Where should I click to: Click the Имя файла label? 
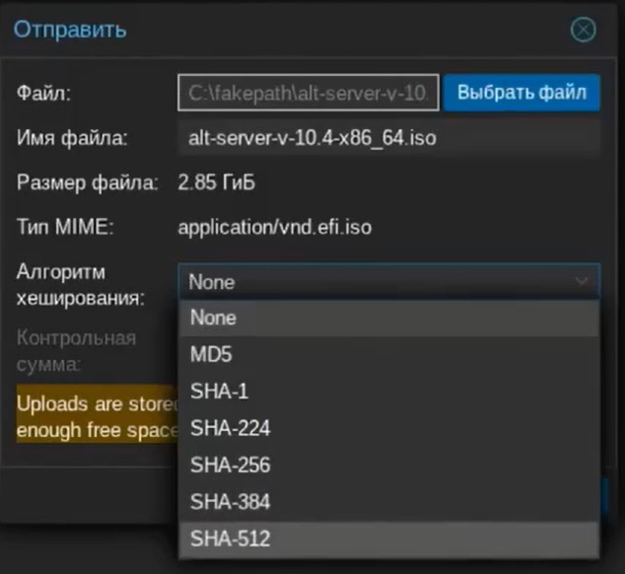[x=72, y=139]
